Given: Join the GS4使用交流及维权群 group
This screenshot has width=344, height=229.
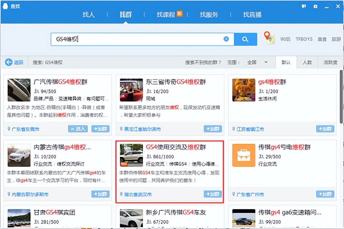Looking at the screenshot, I should (x=213, y=194).
